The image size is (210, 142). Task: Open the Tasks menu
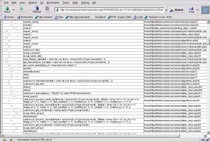pyautogui.click(x=66, y=2)
